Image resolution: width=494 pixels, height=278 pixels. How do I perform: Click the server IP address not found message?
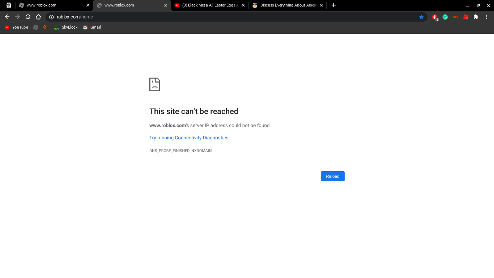tap(210, 126)
